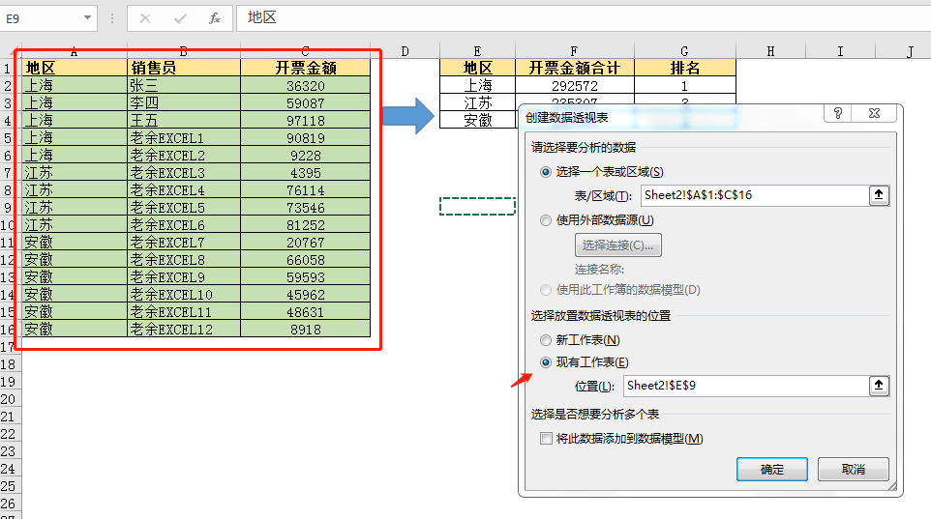The height and width of the screenshot is (519, 931).
Task: Click header cell 开票金额合计
Action: (x=574, y=68)
